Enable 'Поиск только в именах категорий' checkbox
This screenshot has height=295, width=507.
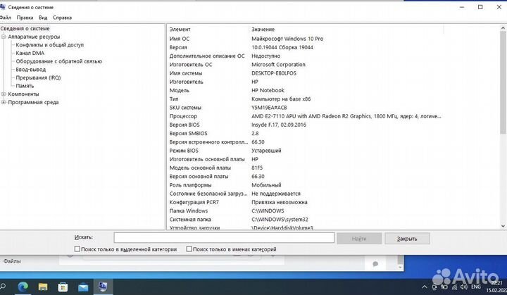click(189, 249)
